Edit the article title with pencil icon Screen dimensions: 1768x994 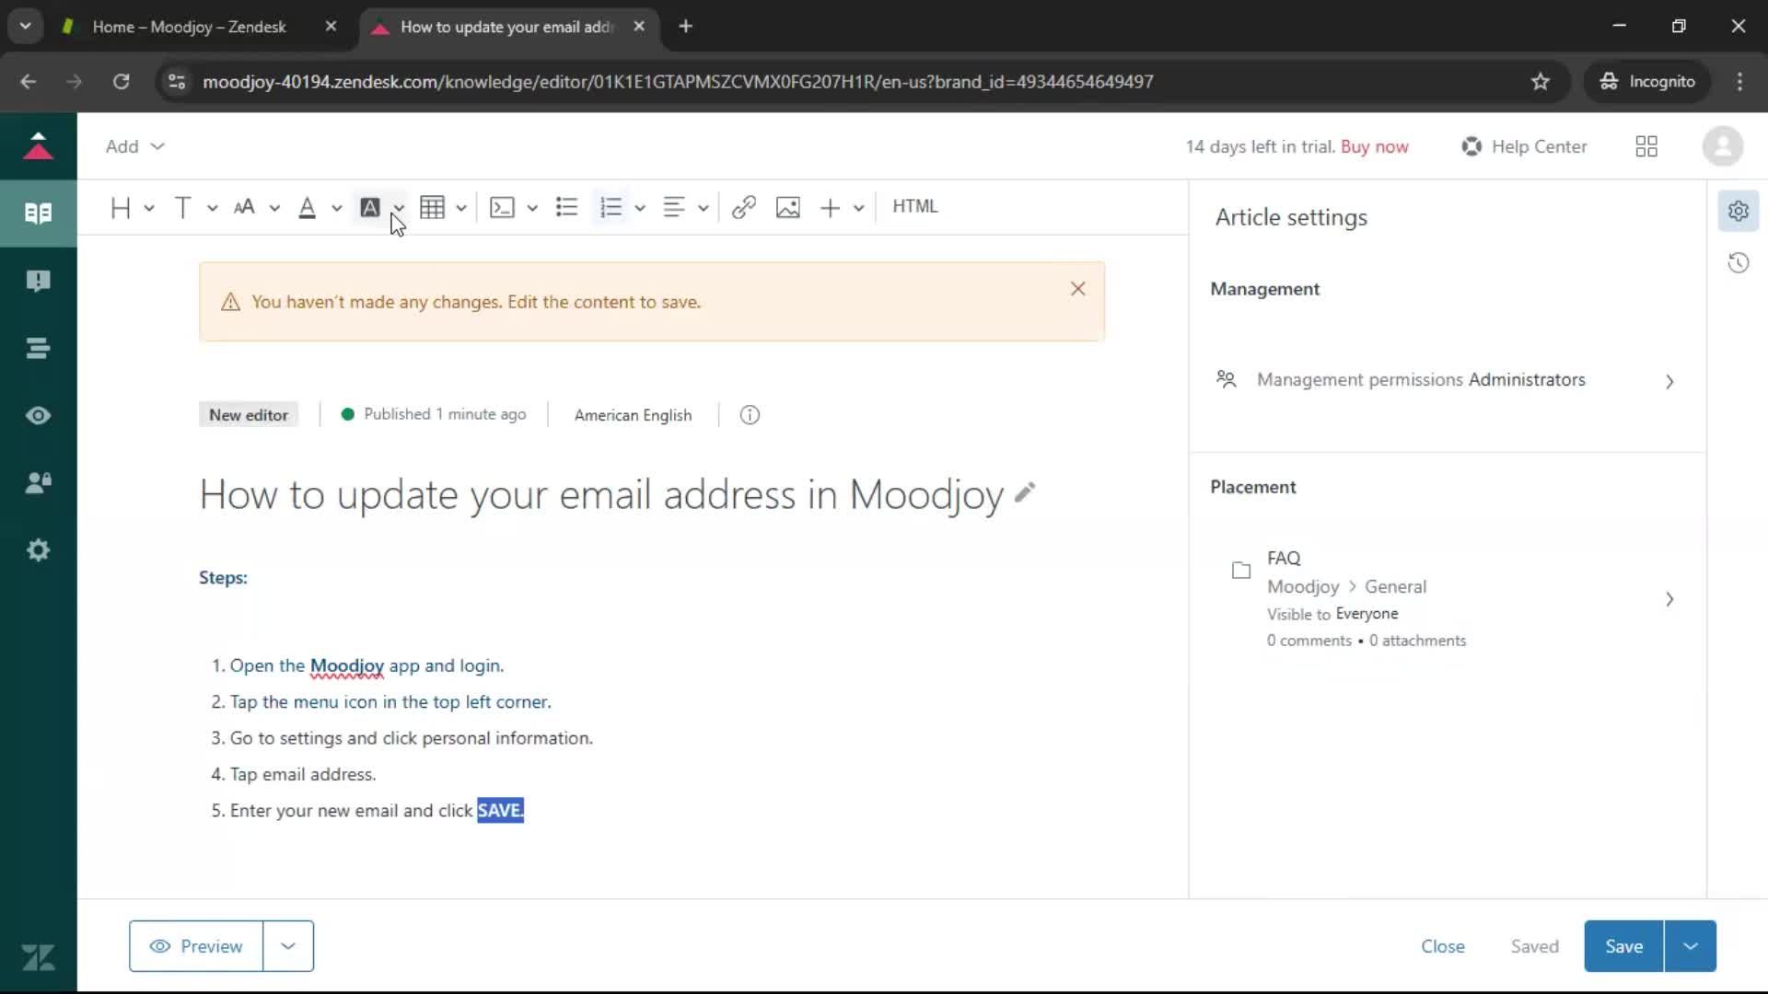pyautogui.click(x=1024, y=493)
